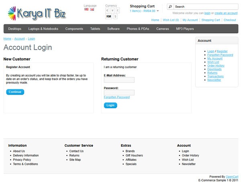The height and width of the screenshot is (182, 241).
Task: Open Specials in footer
Action: click(131, 164)
